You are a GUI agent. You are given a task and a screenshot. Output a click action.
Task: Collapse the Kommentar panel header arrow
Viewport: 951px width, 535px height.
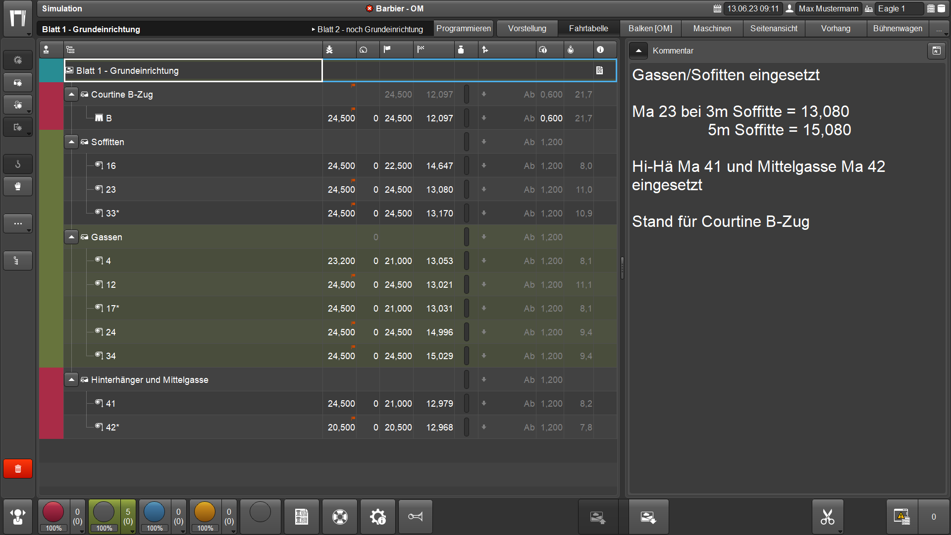coord(638,51)
